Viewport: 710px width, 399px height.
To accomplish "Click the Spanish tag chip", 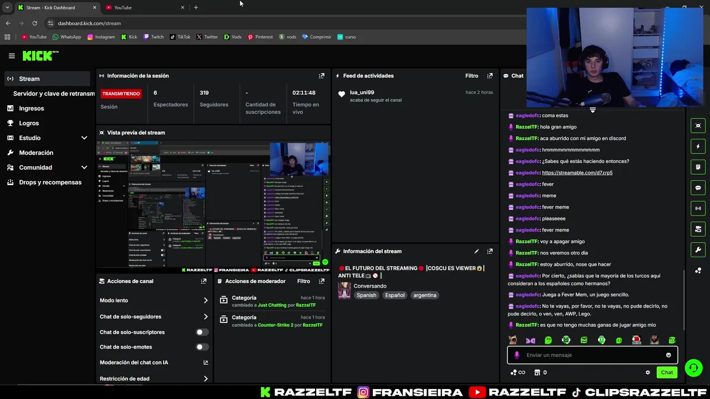I will 366,295.
